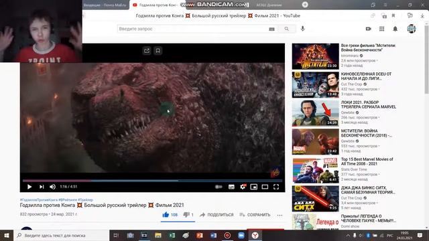The width and height of the screenshot is (429, 241).
Task: Open Zoom from taskbar
Action: click(x=241, y=235)
